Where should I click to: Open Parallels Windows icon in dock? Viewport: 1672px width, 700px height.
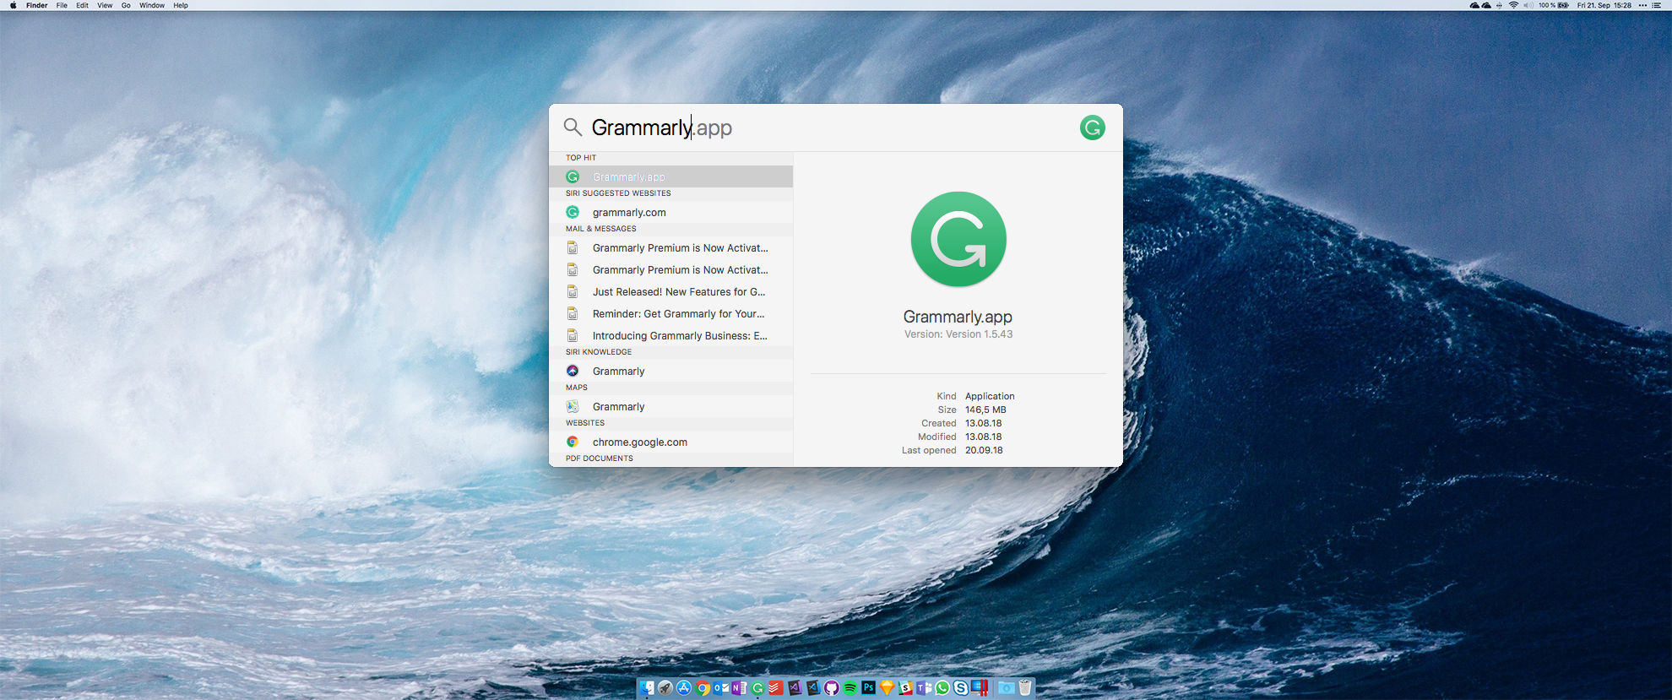980,688
